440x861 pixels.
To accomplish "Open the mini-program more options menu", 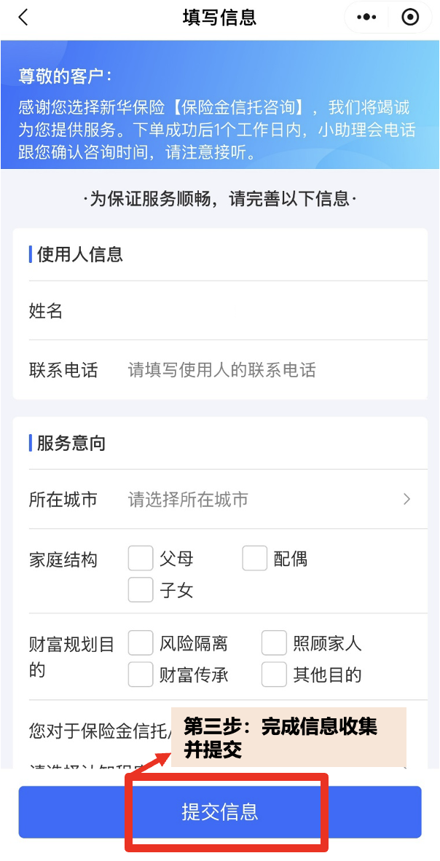I will (367, 17).
